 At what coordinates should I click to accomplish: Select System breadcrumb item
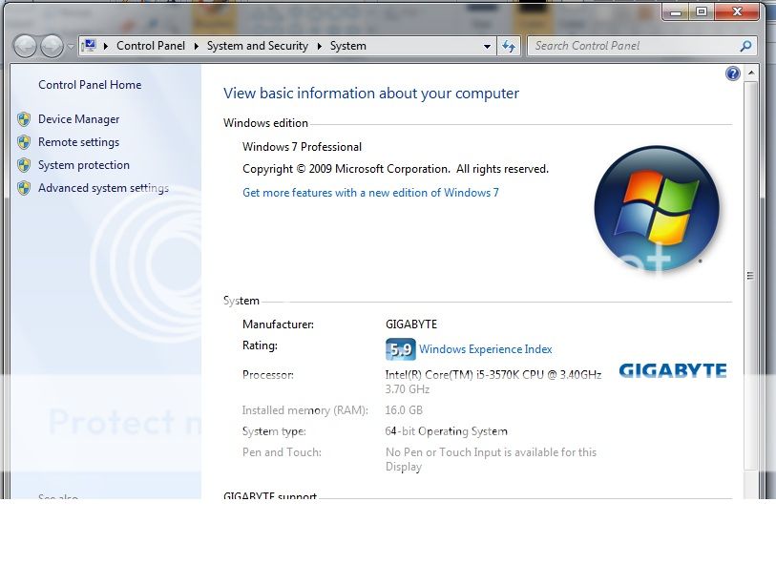coord(348,46)
